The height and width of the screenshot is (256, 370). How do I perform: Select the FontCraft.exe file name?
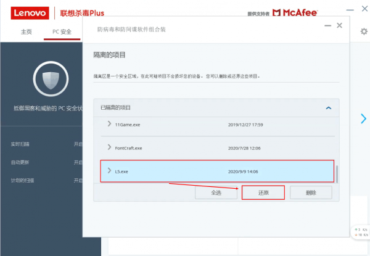(x=128, y=148)
